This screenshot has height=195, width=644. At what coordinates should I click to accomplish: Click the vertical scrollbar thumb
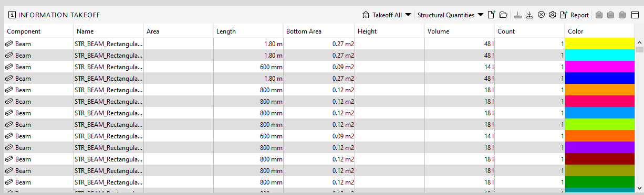(639, 50)
